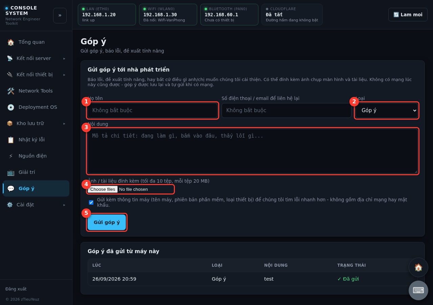The image size is (433, 305).
Task: Expand the Cài đặt submenu arrow
Action: (64, 205)
